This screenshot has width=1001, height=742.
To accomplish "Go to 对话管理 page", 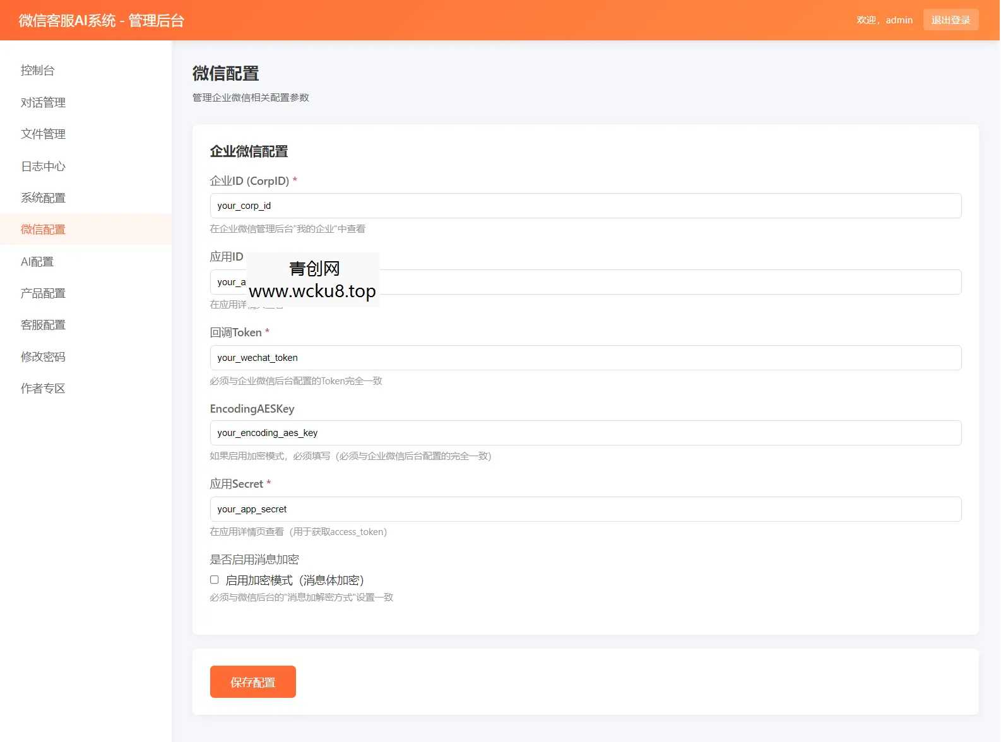I will pos(86,102).
